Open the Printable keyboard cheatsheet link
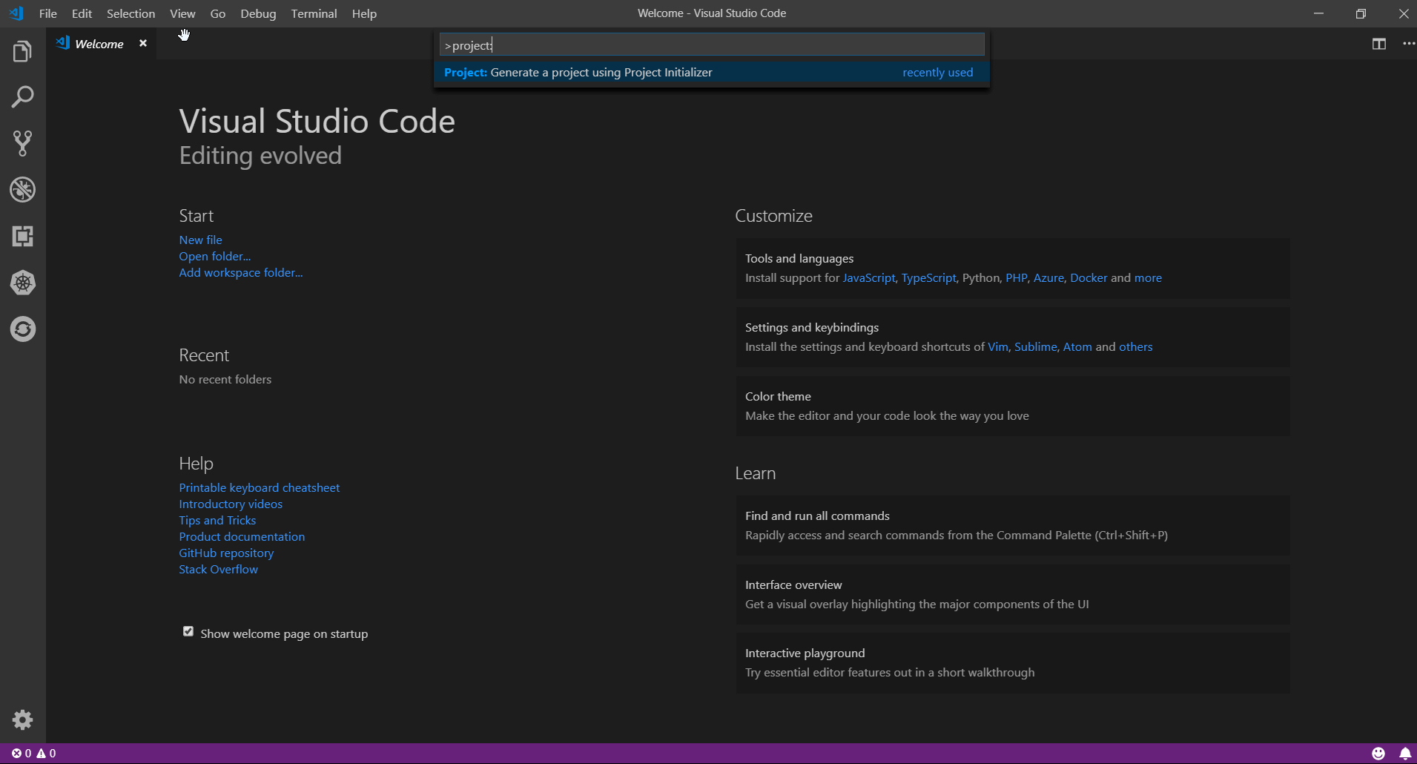 coord(259,487)
